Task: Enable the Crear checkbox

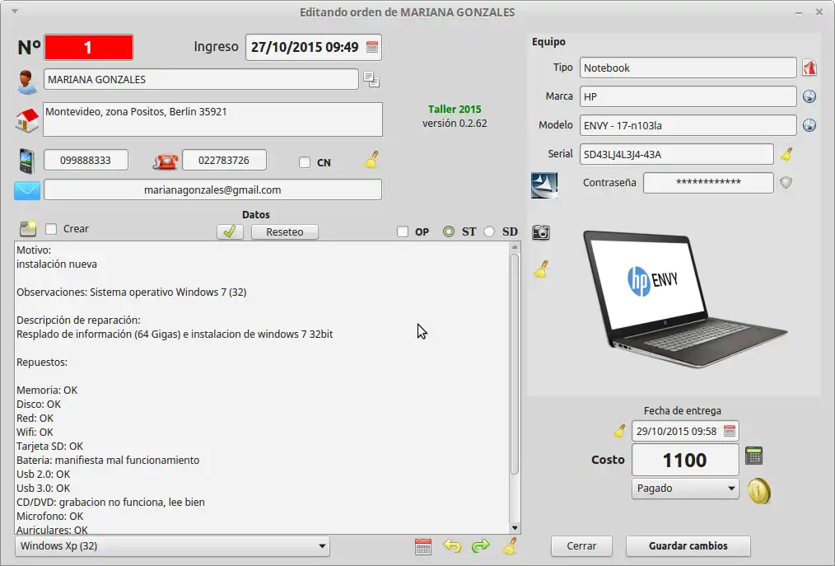Action: (51, 229)
